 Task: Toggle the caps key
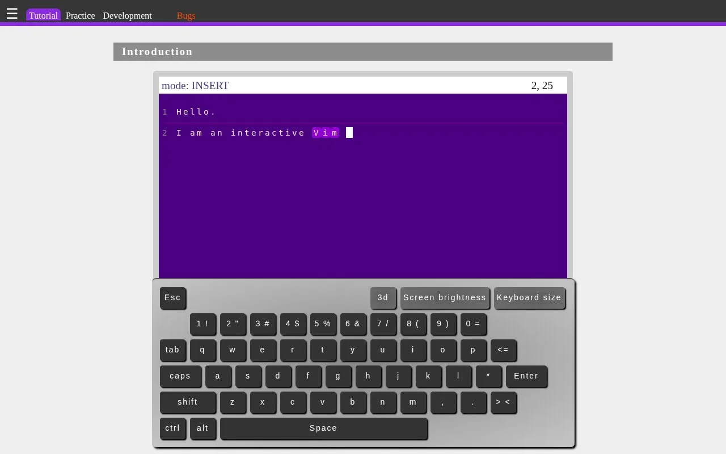click(x=180, y=376)
